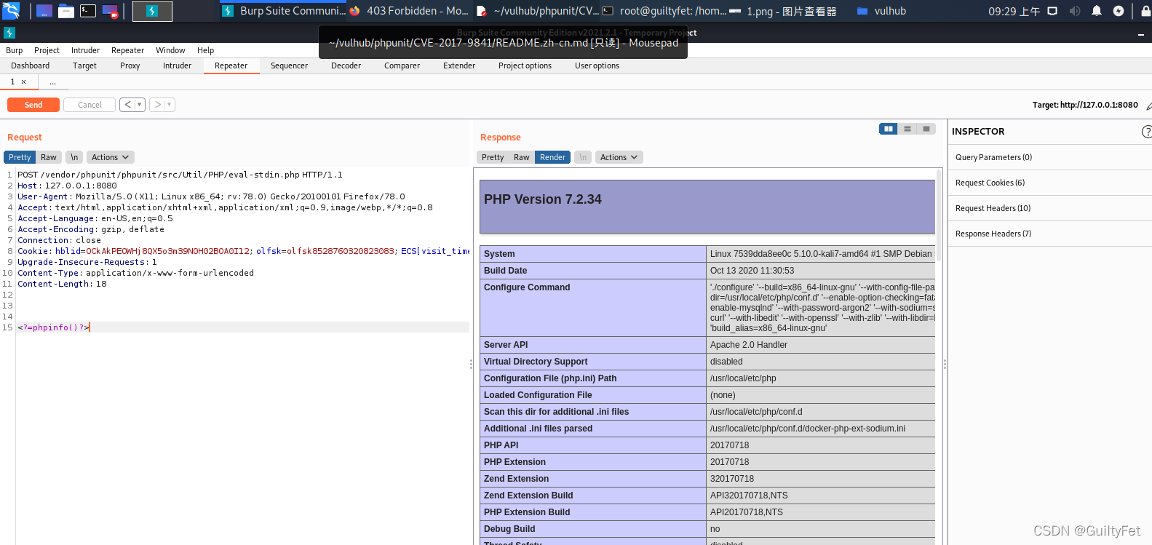This screenshot has height=545, width=1152.
Task: Click the Burp logo in the title bar
Action: click(x=9, y=33)
